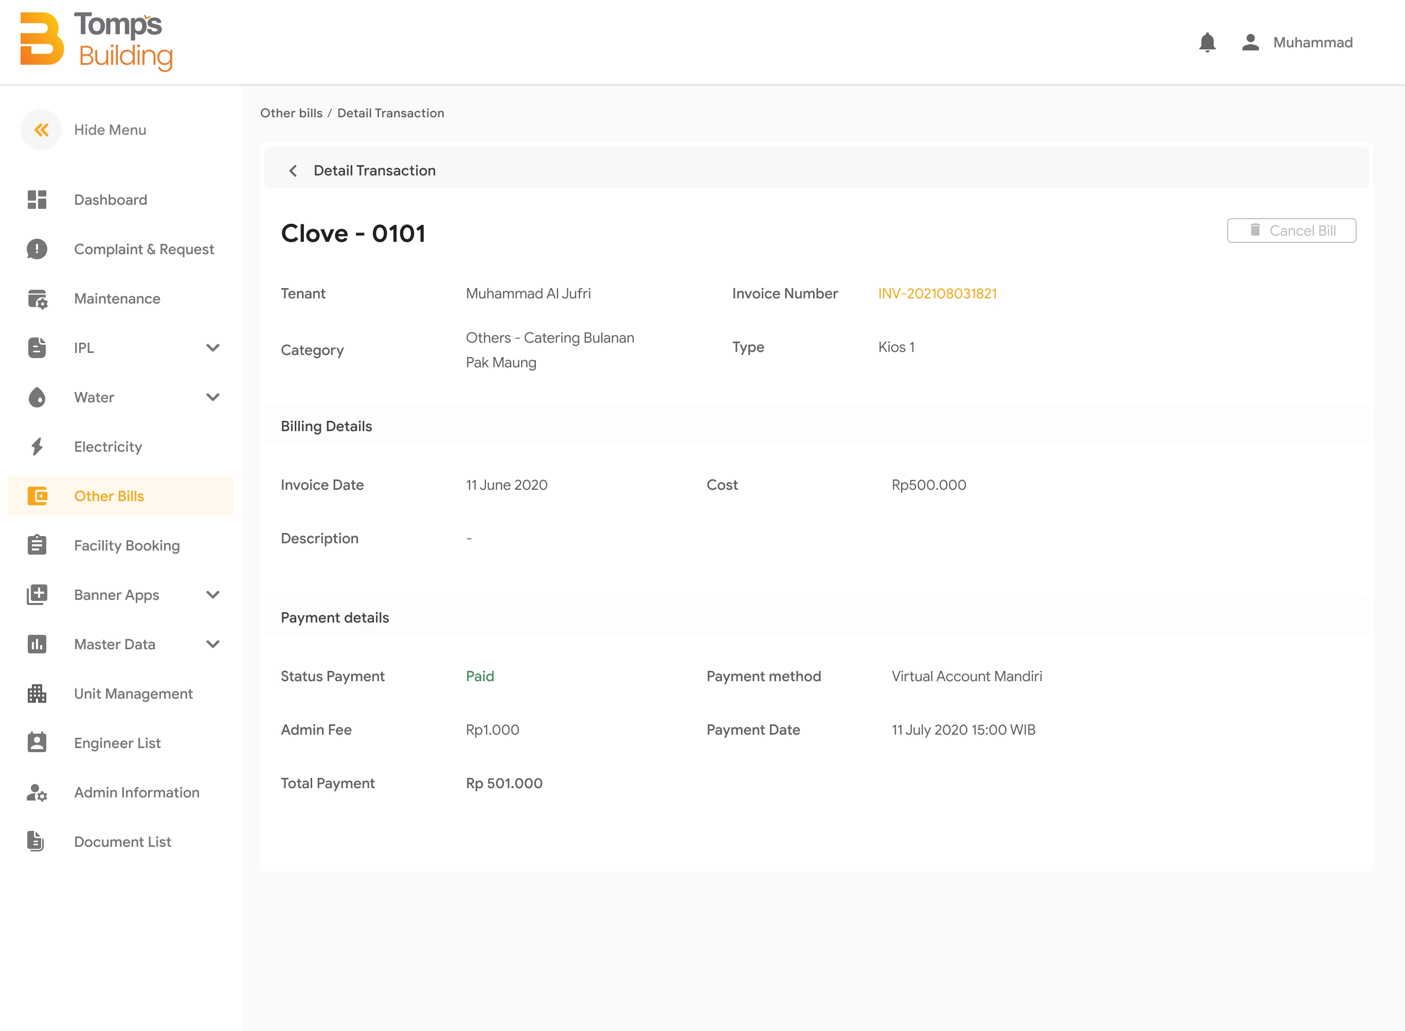1405x1031 pixels.
Task: Open the Engineer List contact icon
Action: 37,743
